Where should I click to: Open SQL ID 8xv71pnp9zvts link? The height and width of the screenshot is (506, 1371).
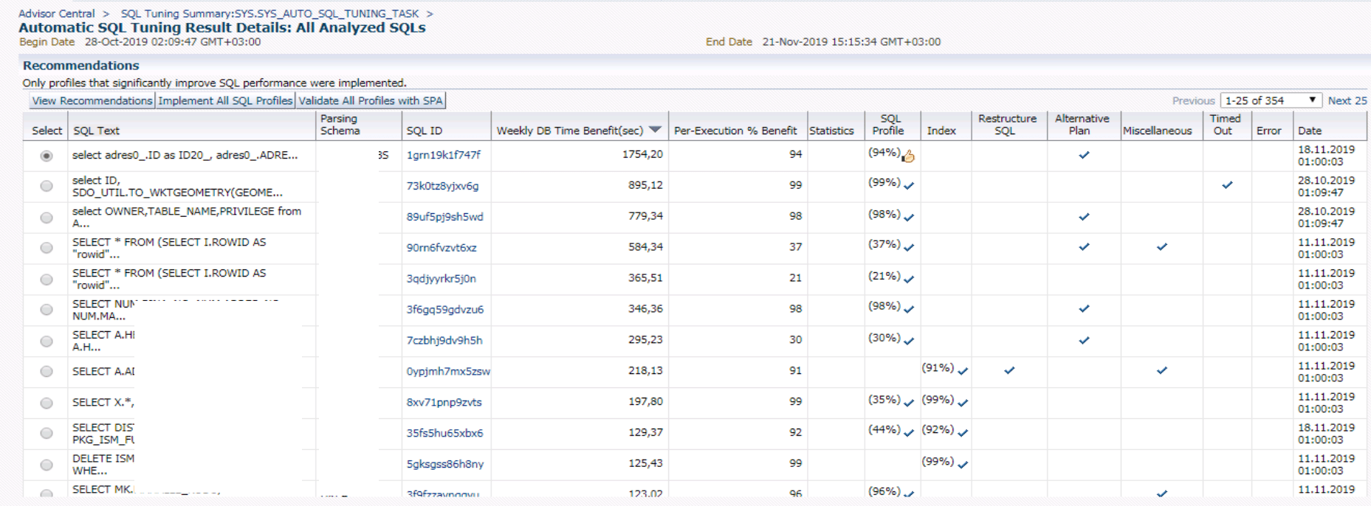(444, 402)
